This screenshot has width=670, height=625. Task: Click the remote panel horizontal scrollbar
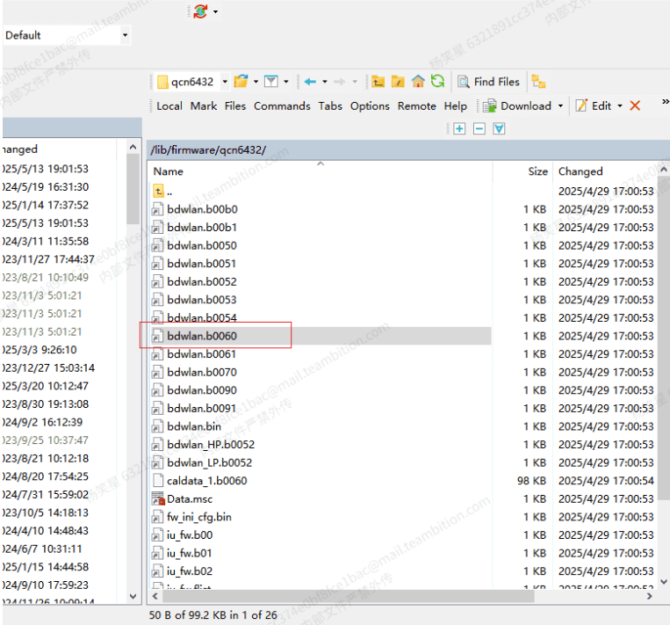tap(349, 596)
